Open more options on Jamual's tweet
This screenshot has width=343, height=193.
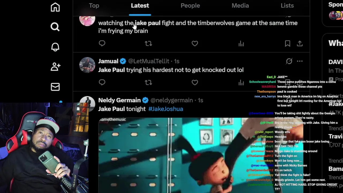pos(300,61)
